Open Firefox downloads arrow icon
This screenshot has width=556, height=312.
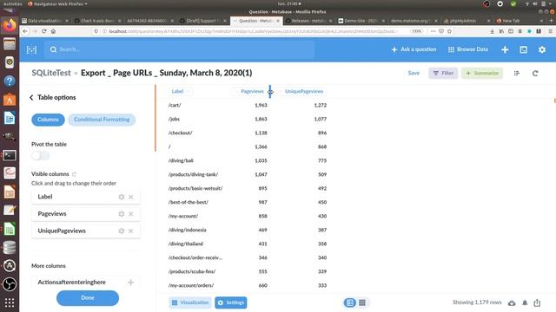pyautogui.click(x=493, y=31)
